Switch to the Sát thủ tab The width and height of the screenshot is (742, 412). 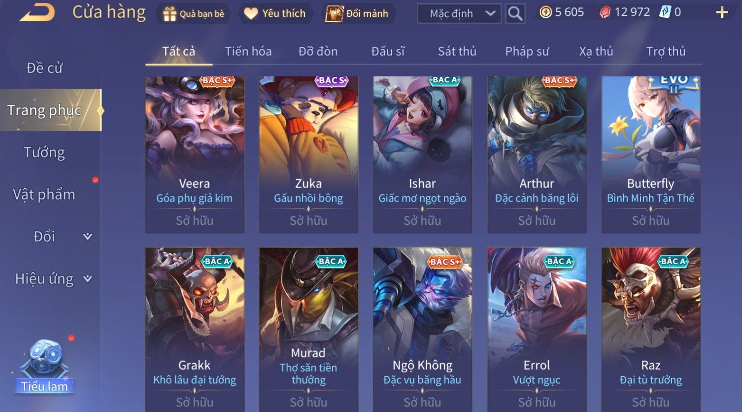point(457,51)
